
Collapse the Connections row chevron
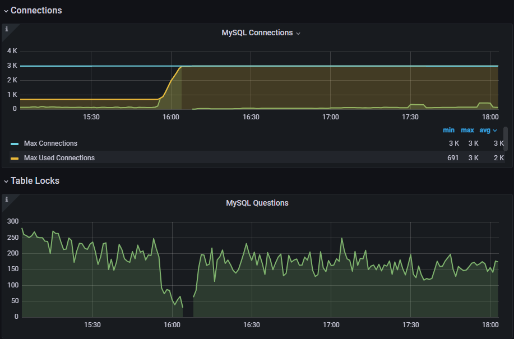[x=6, y=11]
